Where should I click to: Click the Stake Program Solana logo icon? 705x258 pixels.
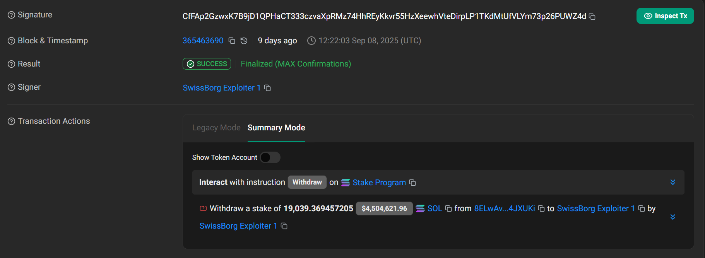click(x=346, y=182)
